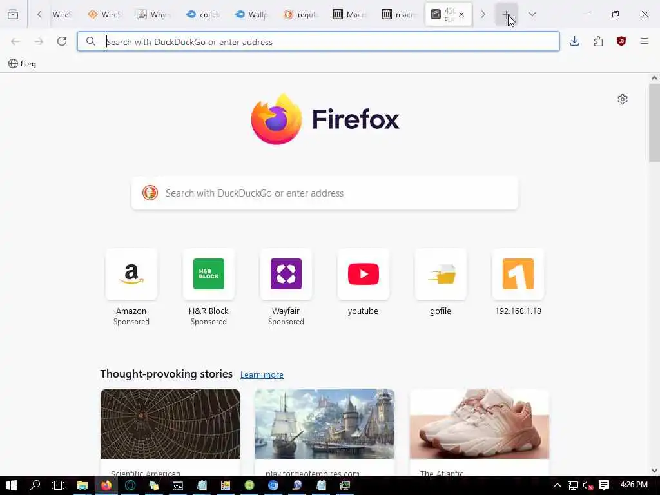Viewport: 660px width, 495px height.
Task: Open Command Prompt from the taskbar
Action: (178, 485)
